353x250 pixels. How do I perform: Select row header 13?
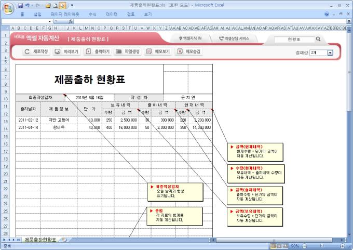point(6,122)
